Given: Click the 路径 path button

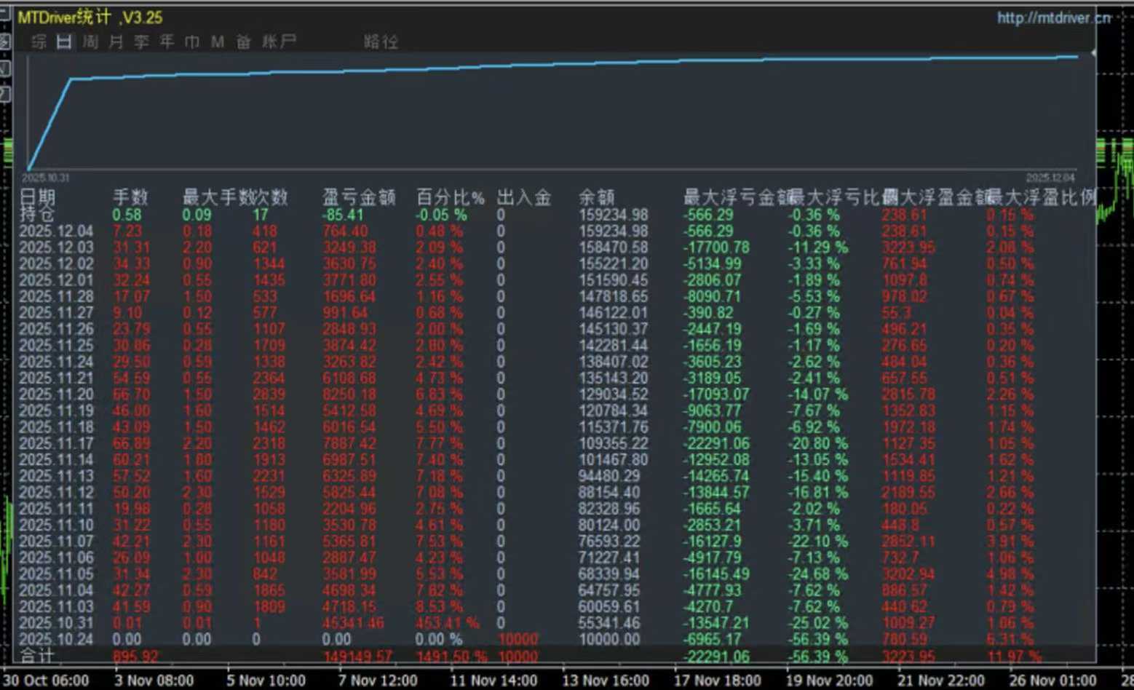Looking at the screenshot, I should click(x=381, y=41).
